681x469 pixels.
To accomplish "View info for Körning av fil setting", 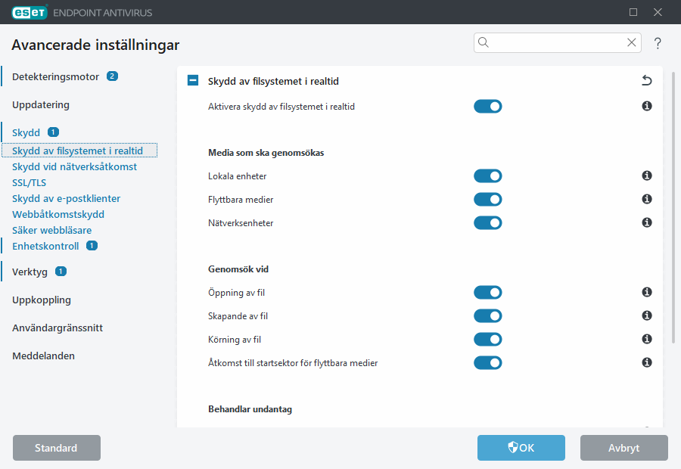I will [x=647, y=339].
